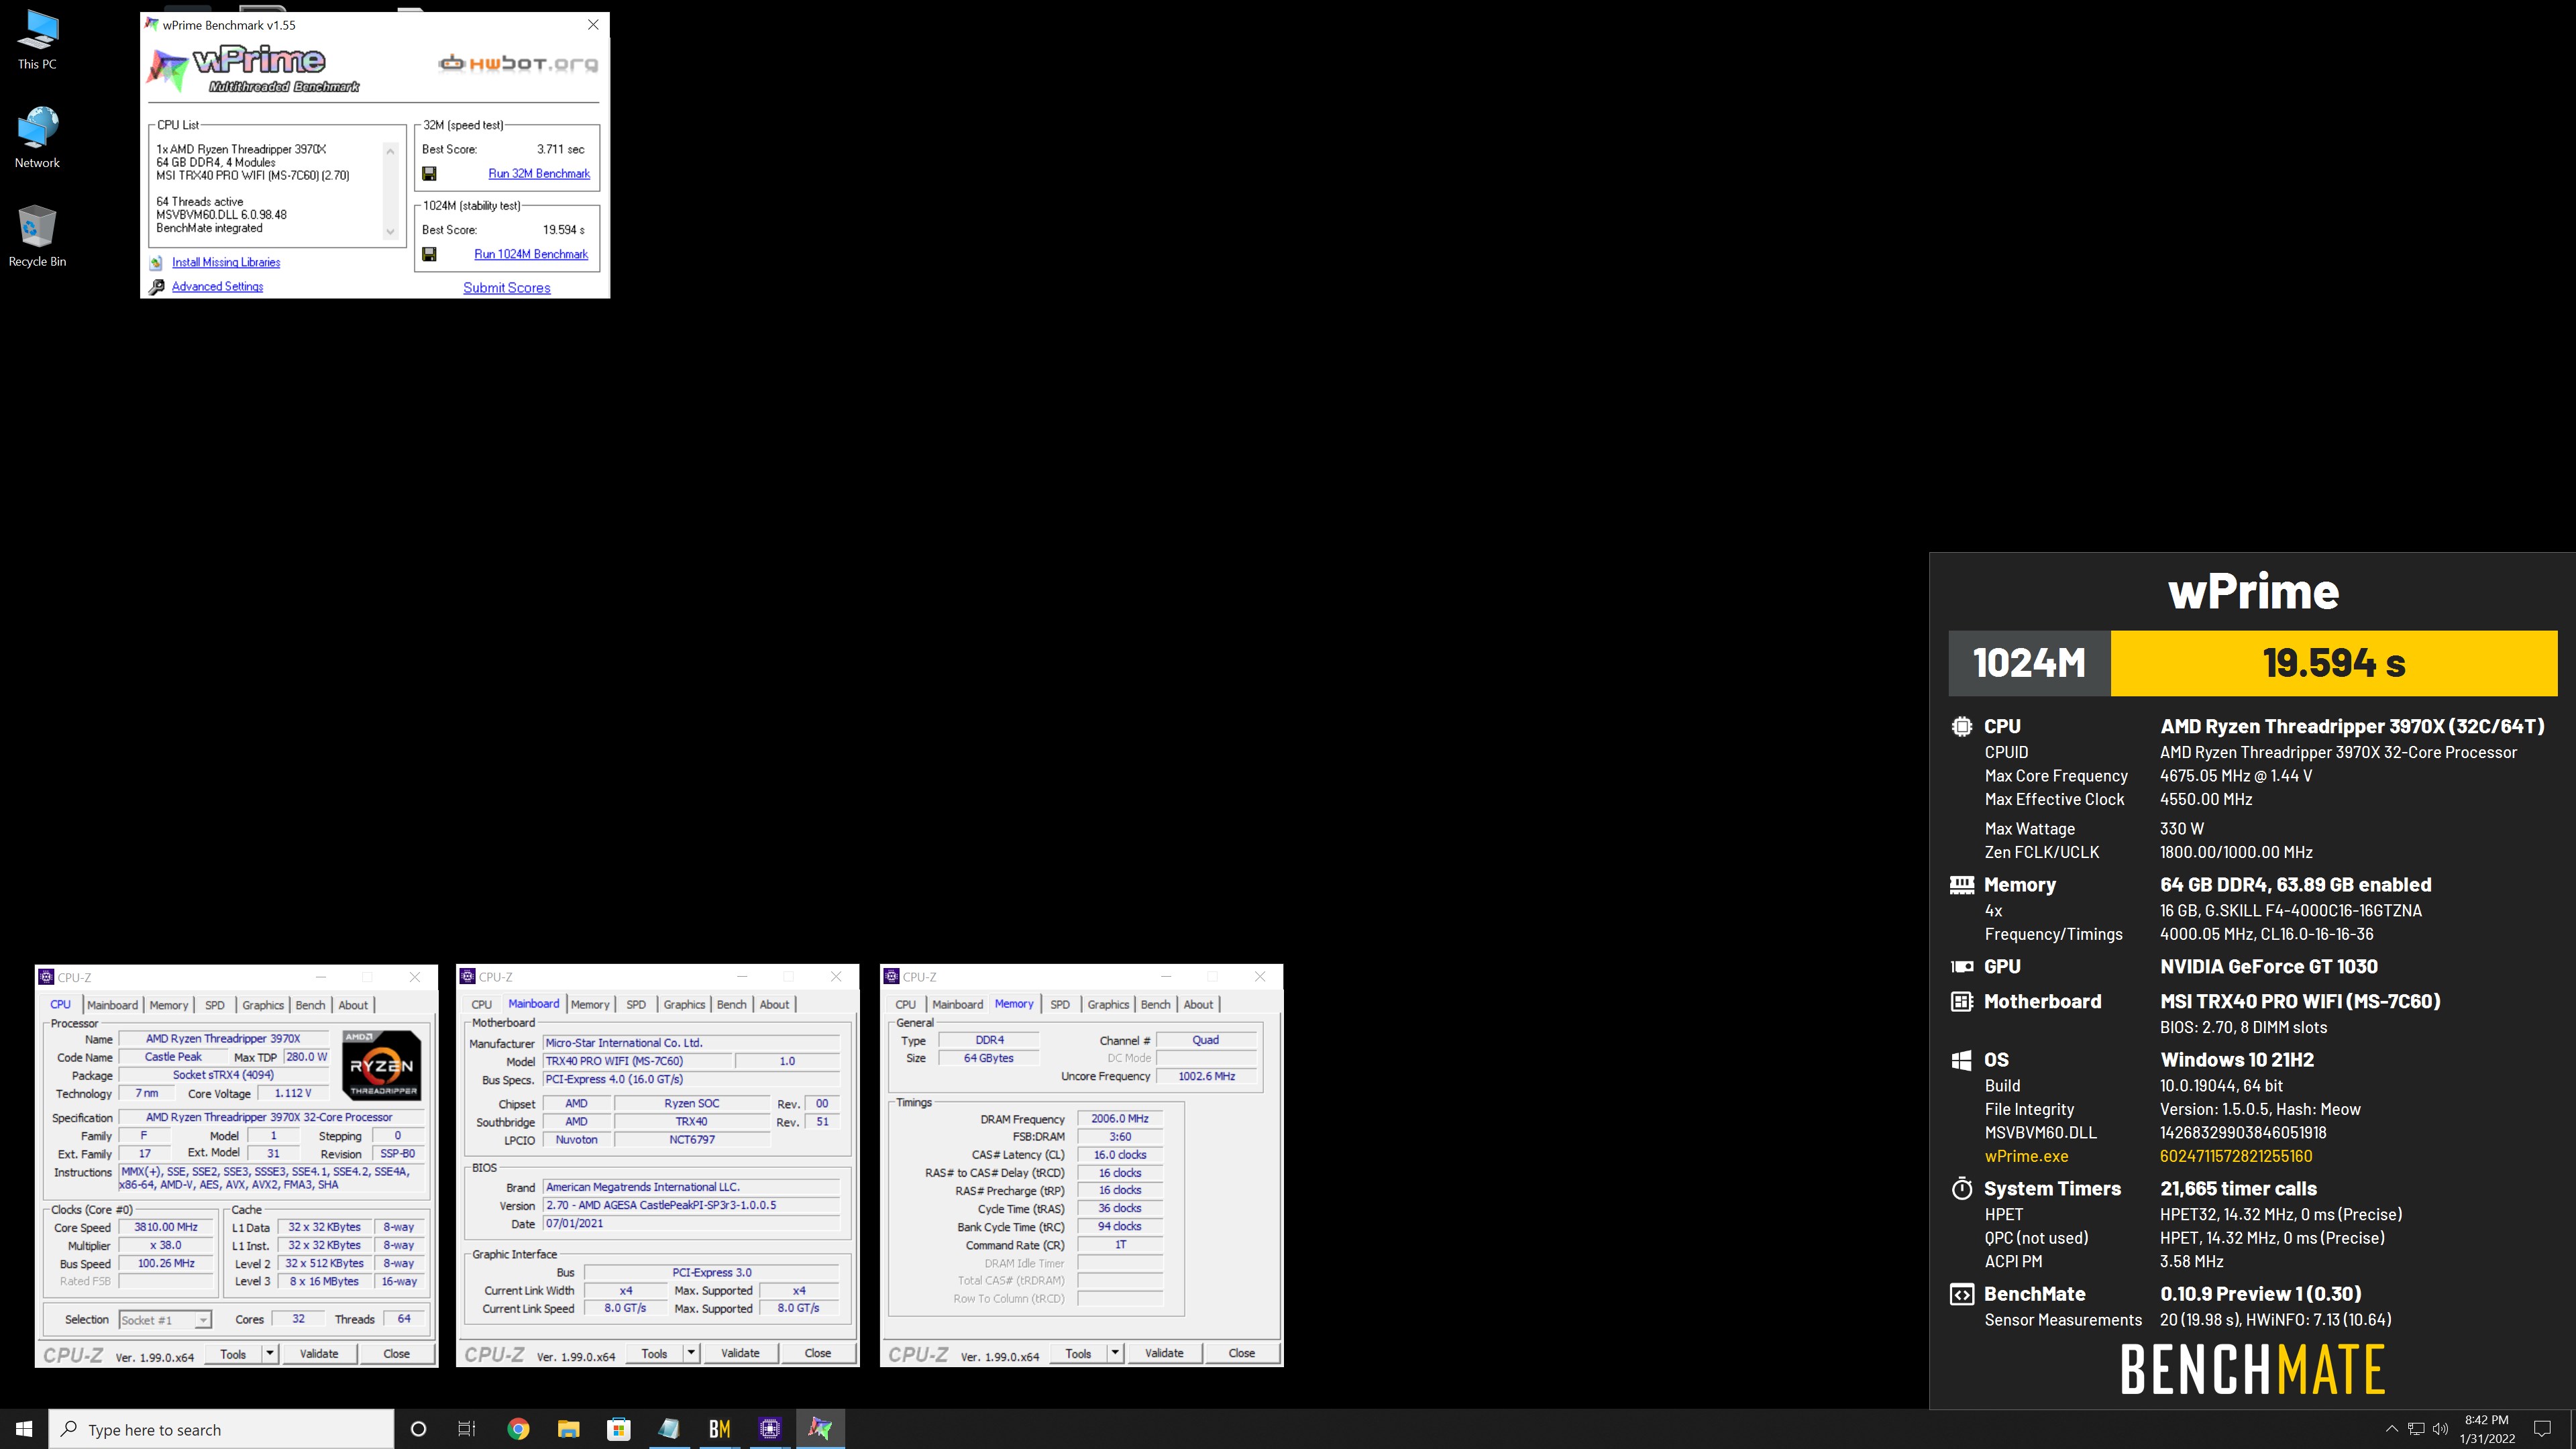Open Graphics tab in first CPU-Z
This screenshot has height=1449, width=2576.
coord(263,1005)
